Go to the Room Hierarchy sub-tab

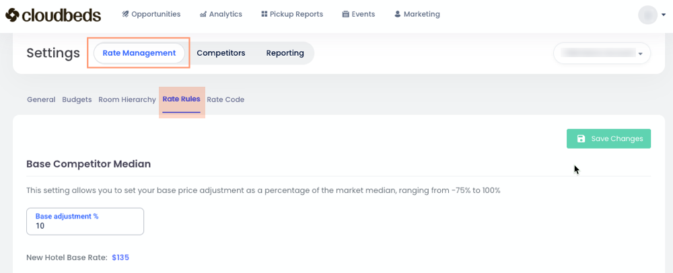(x=127, y=100)
